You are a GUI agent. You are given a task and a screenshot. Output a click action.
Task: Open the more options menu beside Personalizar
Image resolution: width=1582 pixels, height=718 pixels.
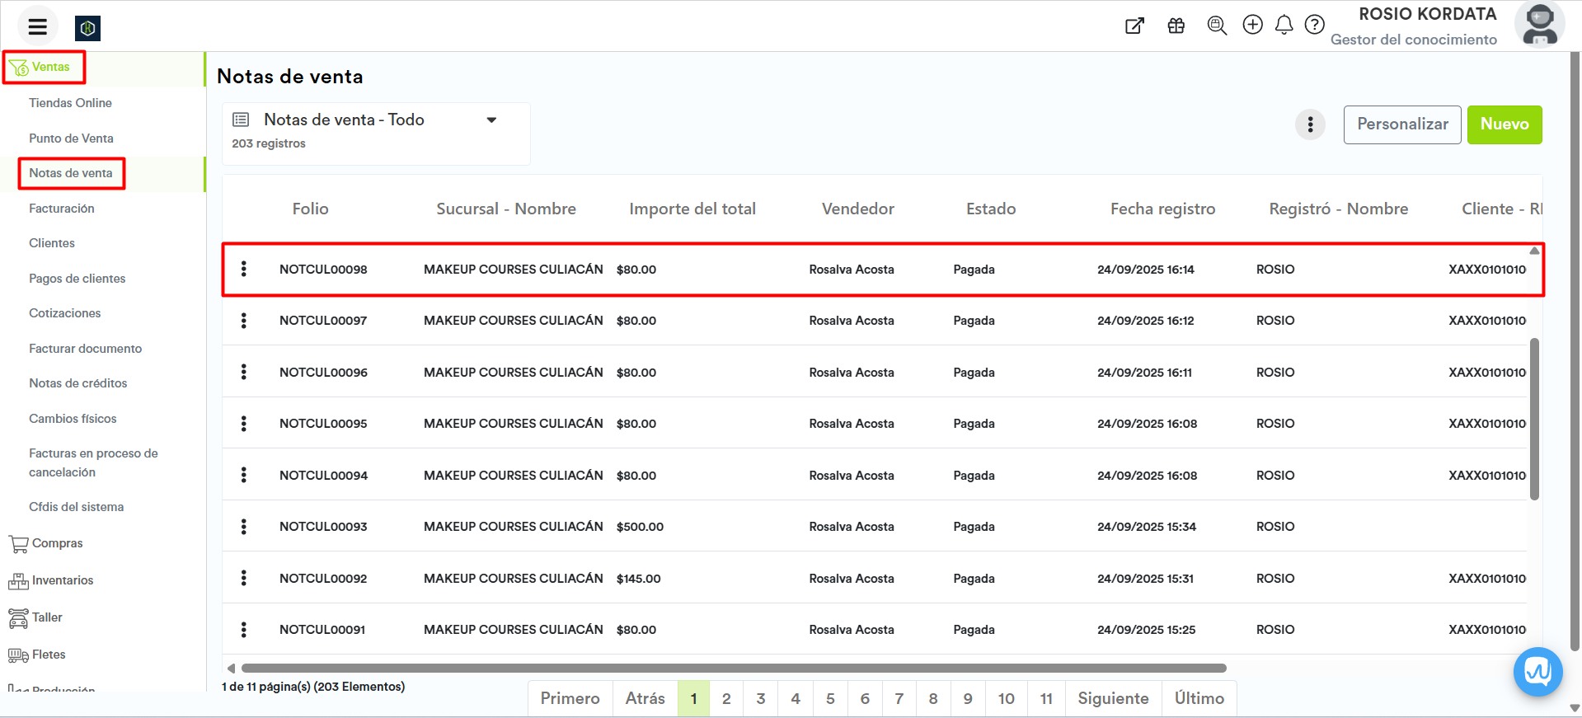pos(1310,124)
